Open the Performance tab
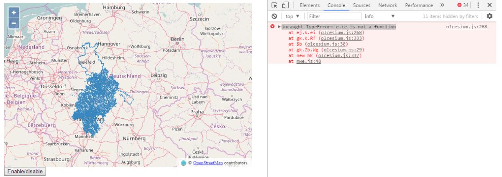 click(419, 5)
